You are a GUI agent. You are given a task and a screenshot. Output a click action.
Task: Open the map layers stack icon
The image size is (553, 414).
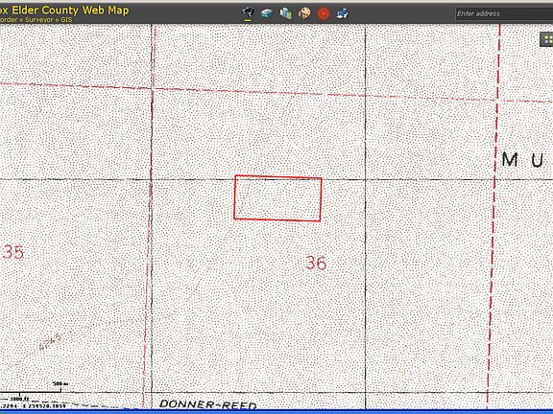tap(267, 13)
